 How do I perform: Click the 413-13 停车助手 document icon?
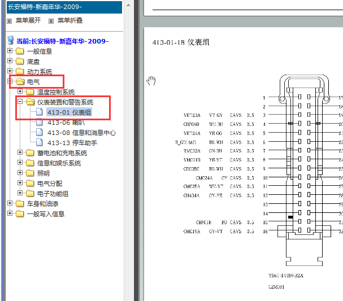pos(40,142)
